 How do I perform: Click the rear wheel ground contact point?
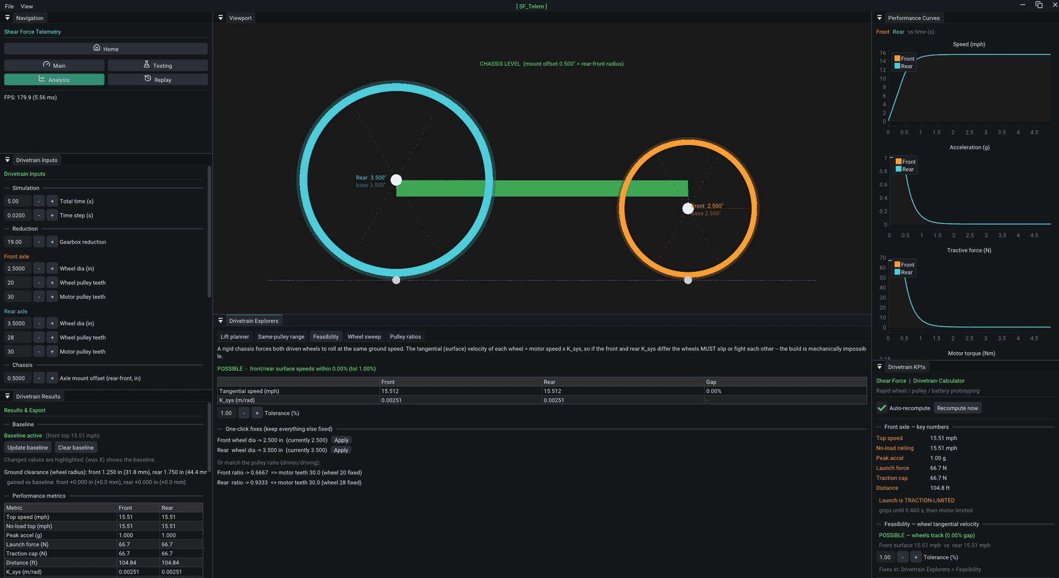pyautogui.click(x=396, y=280)
